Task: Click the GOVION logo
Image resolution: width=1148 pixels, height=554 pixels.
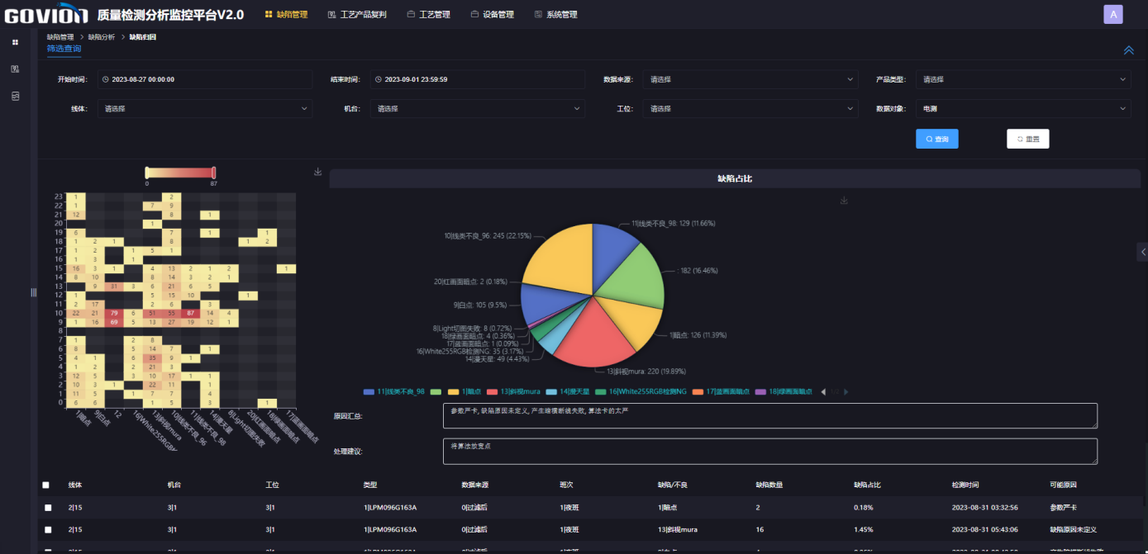Action: click(x=45, y=15)
